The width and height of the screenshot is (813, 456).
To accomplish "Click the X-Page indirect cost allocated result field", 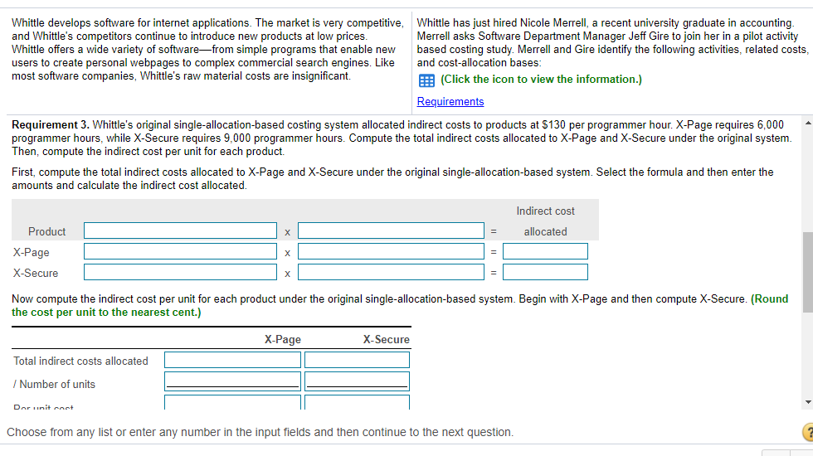I will coord(546,251).
